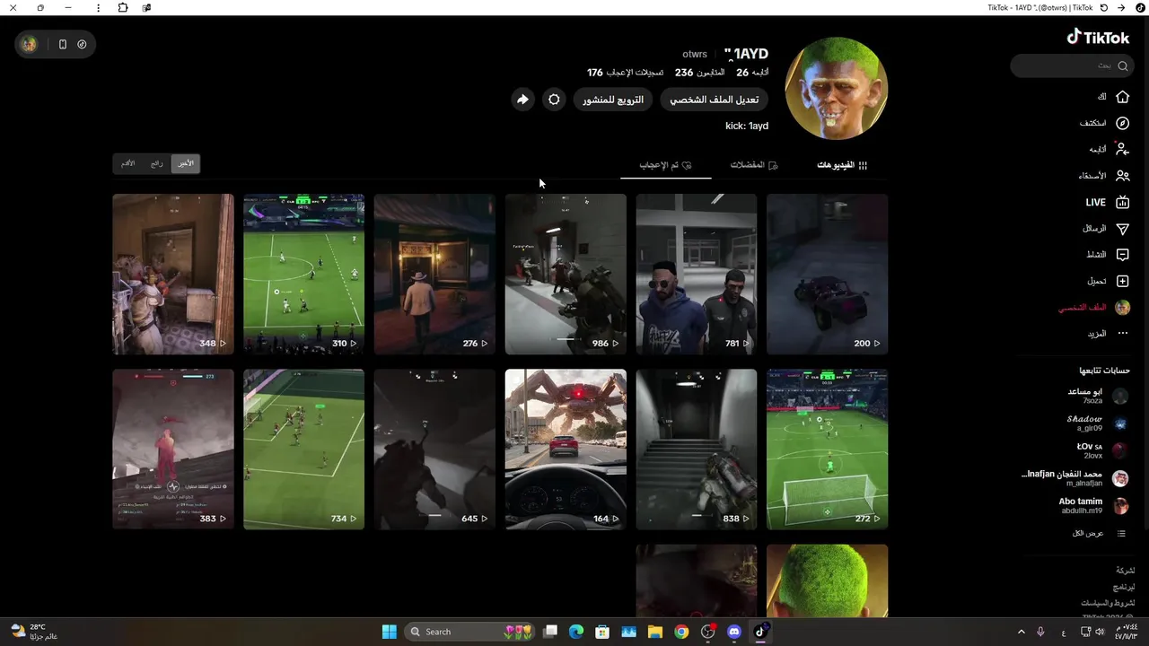Open the video with 986 views
Viewport: 1149px width, 646px height.
566,274
